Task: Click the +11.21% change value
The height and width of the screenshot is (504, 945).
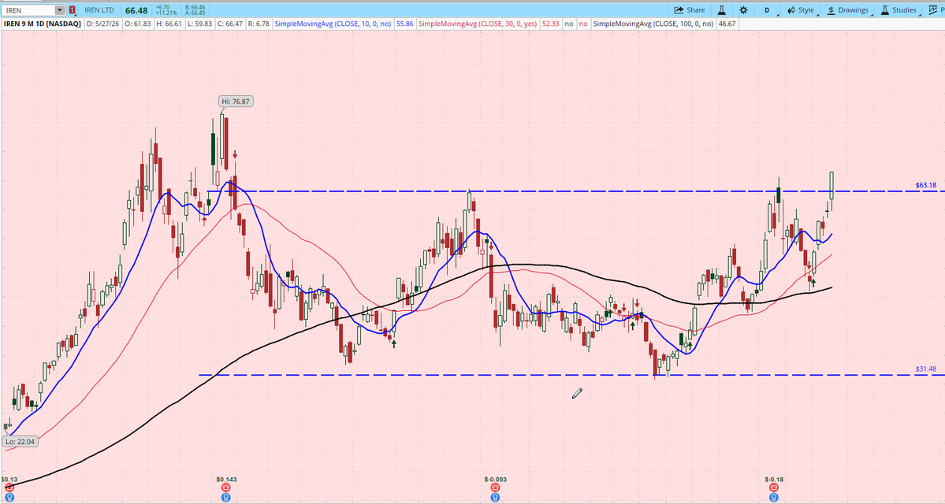Action: [166, 13]
